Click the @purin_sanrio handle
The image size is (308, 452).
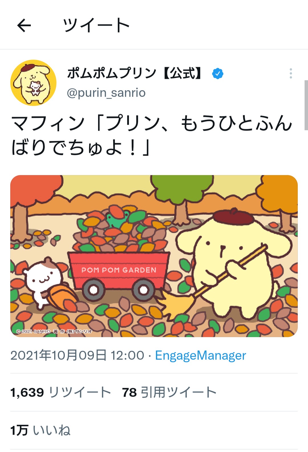point(106,93)
